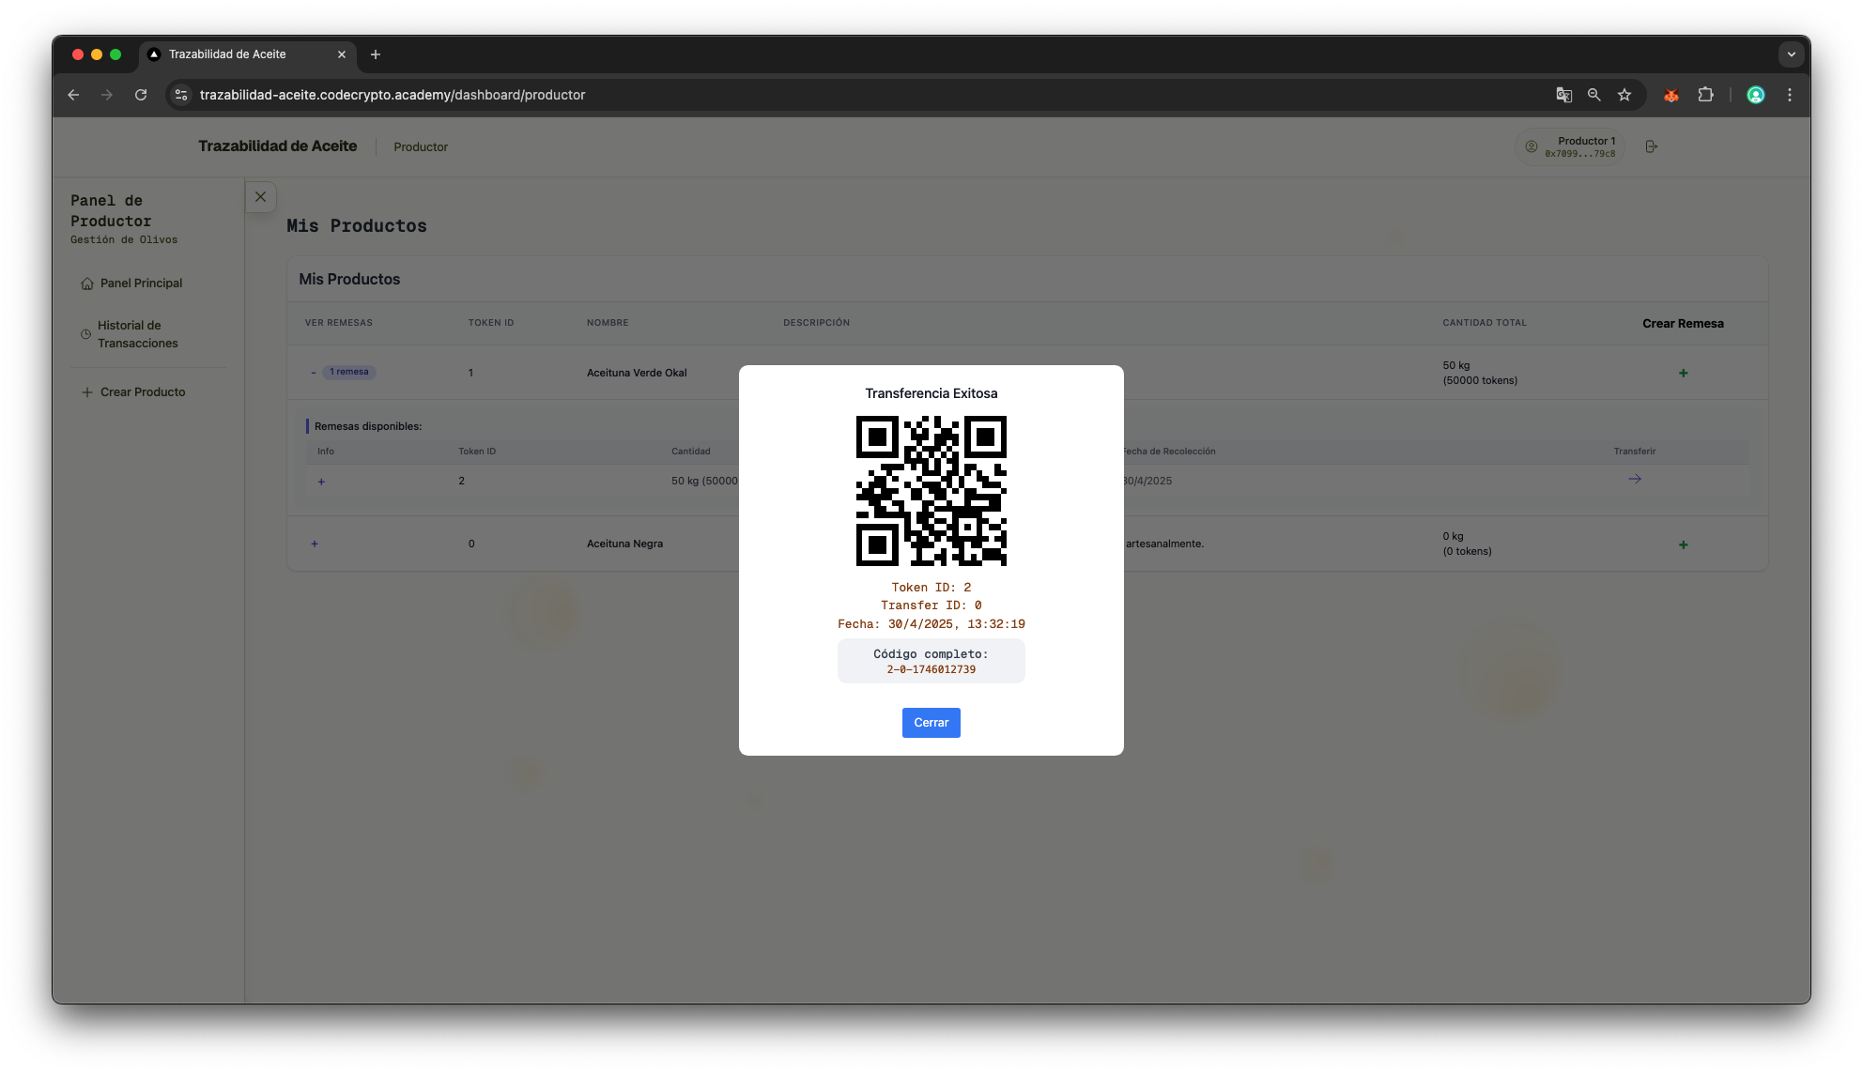Open the Productor 1 account badge
The width and height of the screenshot is (1863, 1073).
1570,146
